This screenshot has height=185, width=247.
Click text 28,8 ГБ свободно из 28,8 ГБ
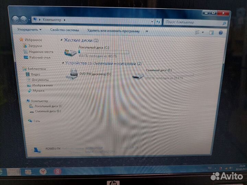pyautogui.click(x=164, y=78)
